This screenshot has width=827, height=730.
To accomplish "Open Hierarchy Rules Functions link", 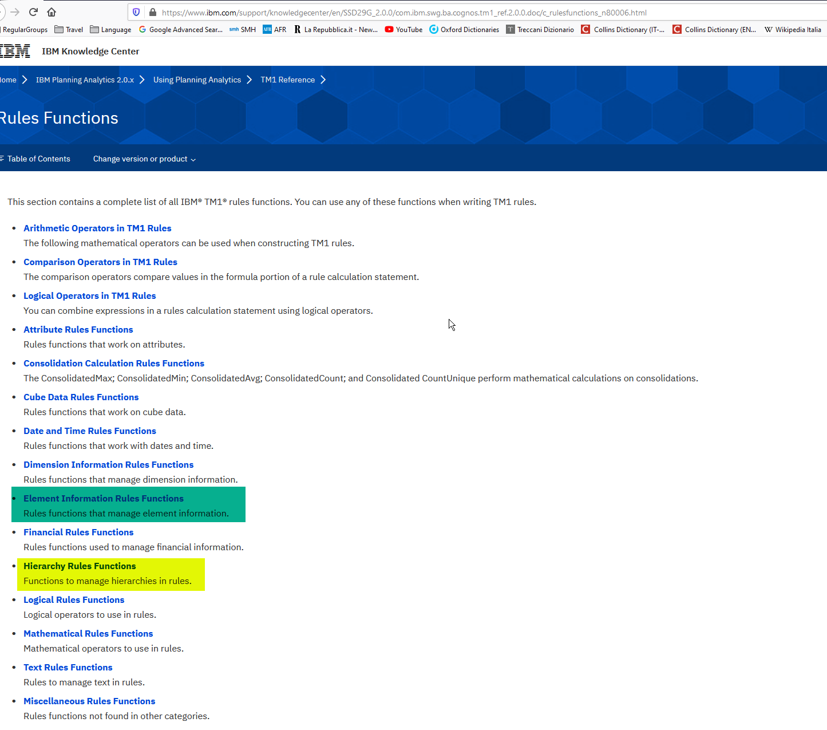I will tap(80, 566).
